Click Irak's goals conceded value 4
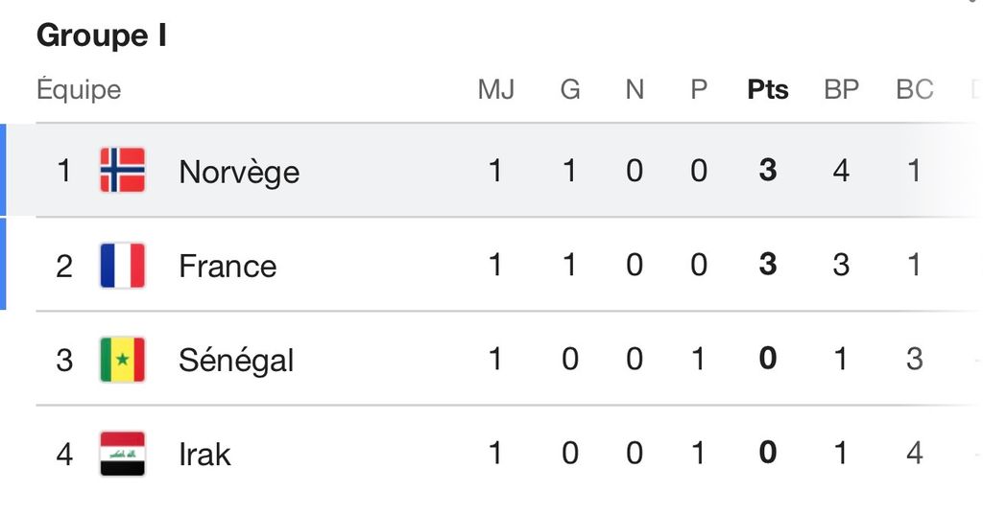 pyautogui.click(x=915, y=453)
